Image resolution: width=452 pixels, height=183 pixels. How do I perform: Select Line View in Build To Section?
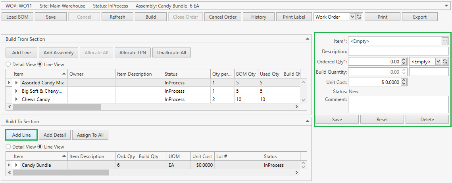tap(40, 147)
